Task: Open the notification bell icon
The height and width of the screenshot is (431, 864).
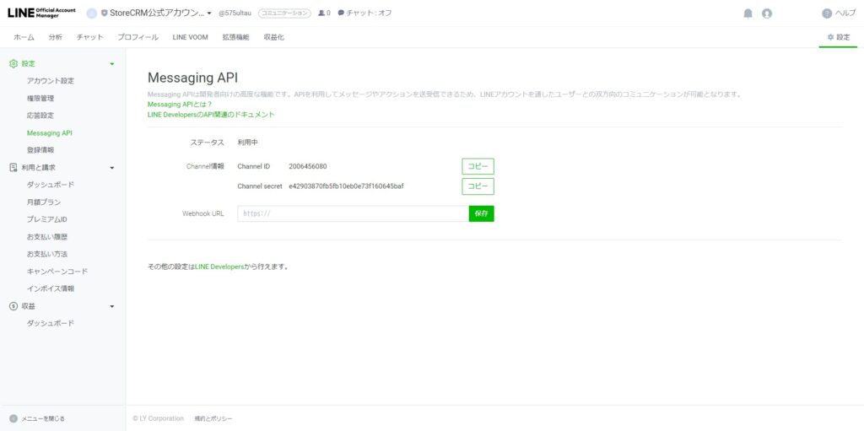Action: [x=748, y=13]
